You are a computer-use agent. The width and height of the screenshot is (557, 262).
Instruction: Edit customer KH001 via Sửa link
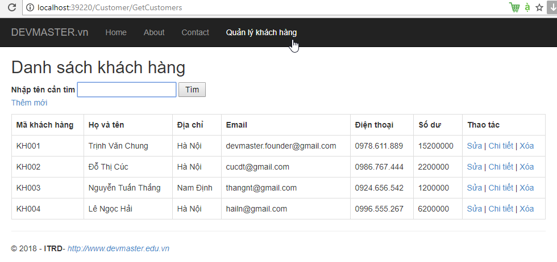pos(474,146)
